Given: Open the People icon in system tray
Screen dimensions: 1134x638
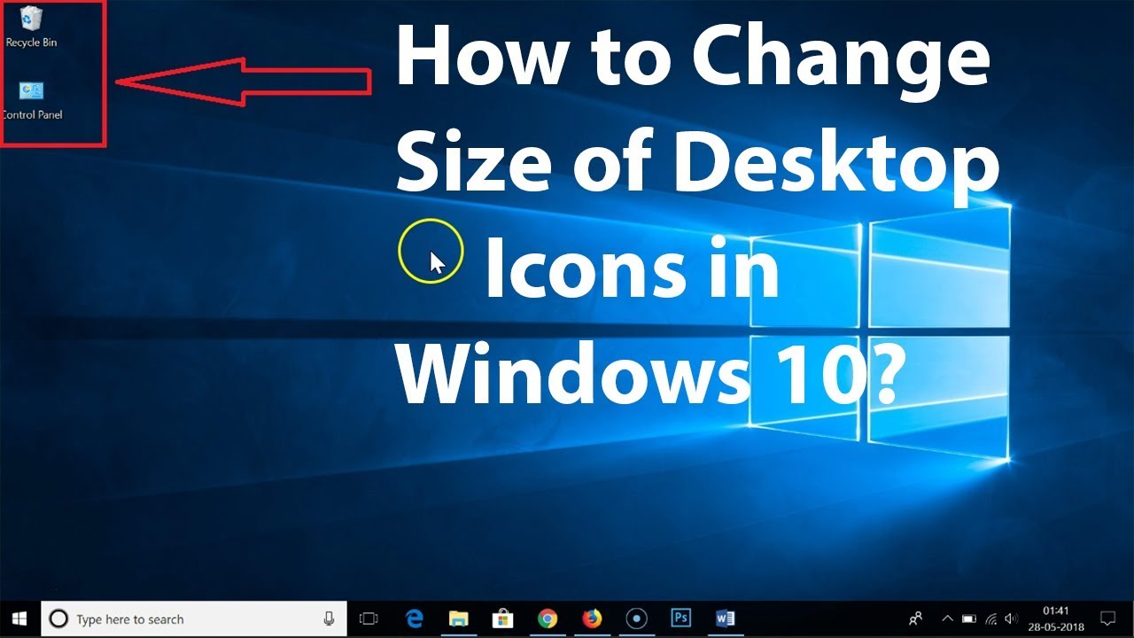Looking at the screenshot, I should pos(916,619).
